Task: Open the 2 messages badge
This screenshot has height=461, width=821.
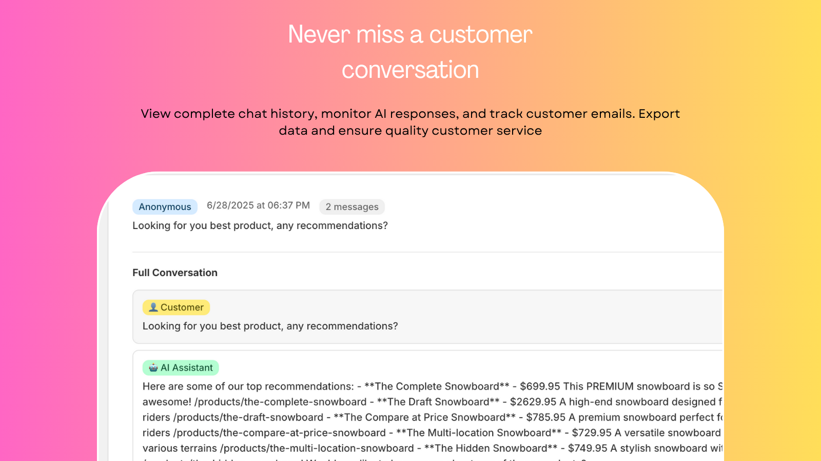Action: (x=352, y=207)
